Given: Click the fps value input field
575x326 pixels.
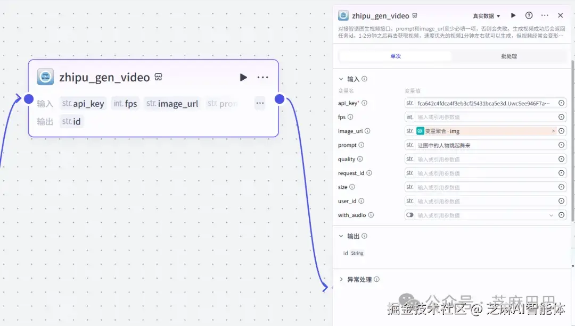Looking at the screenshot, I should click(x=486, y=117).
